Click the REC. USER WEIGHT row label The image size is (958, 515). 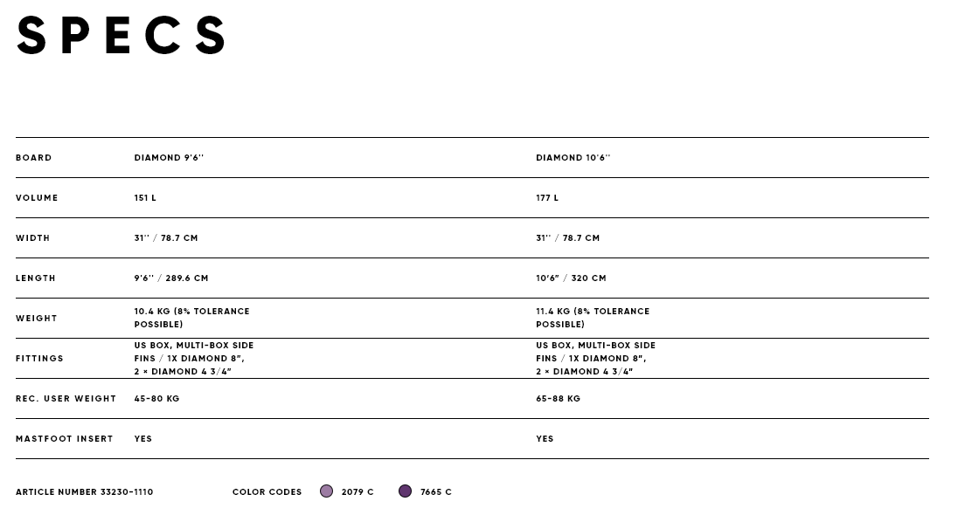pyautogui.click(x=66, y=398)
